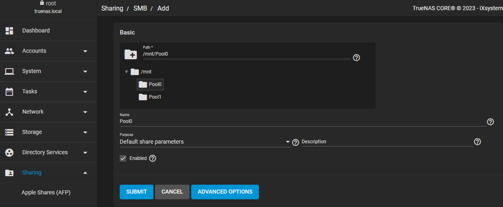
Task: Open help tooltip for the Name field
Action: tap(490, 122)
